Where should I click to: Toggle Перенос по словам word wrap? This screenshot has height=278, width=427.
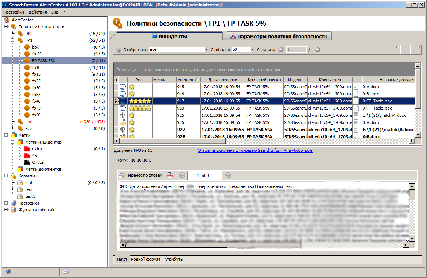point(140,175)
